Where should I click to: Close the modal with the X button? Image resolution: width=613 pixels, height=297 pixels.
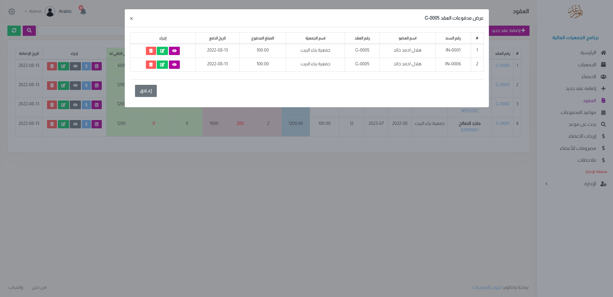(131, 19)
